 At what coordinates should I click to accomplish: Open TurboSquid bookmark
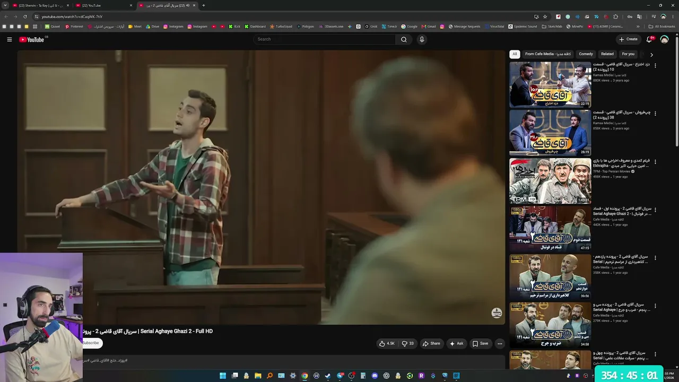coord(281,27)
